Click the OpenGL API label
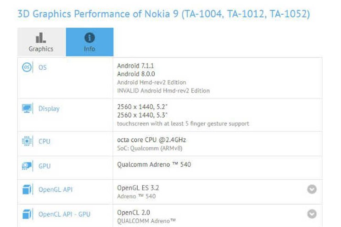Image resolution: width=341 pixels, height=227 pixels. pyautogui.click(x=56, y=189)
